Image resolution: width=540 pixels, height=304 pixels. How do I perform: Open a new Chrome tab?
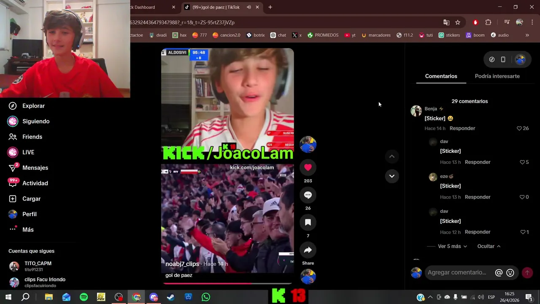click(270, 7)
